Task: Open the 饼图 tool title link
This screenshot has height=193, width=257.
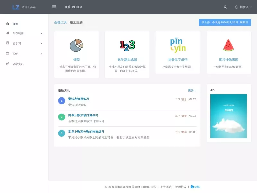Action: point(76,60)
